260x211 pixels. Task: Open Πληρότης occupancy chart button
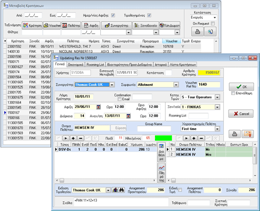coord(161,173)
